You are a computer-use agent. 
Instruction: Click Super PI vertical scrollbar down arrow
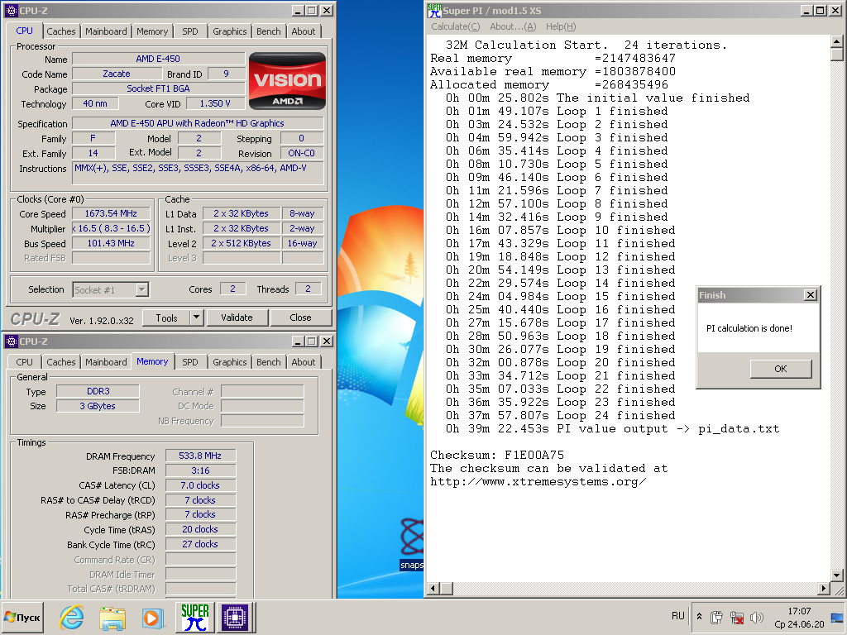point(837,575)
